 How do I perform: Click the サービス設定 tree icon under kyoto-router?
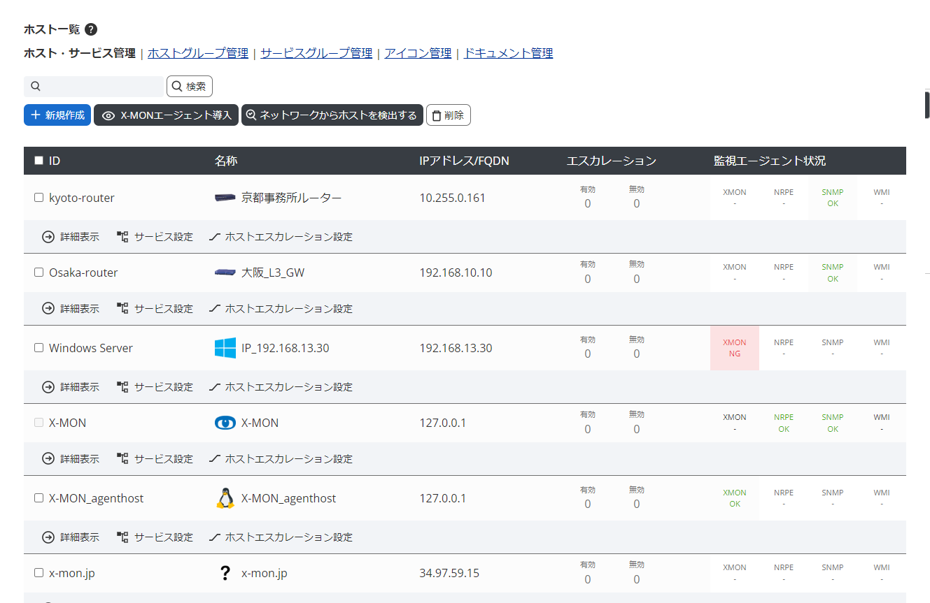pyautogui.click(x=122, y=237)
